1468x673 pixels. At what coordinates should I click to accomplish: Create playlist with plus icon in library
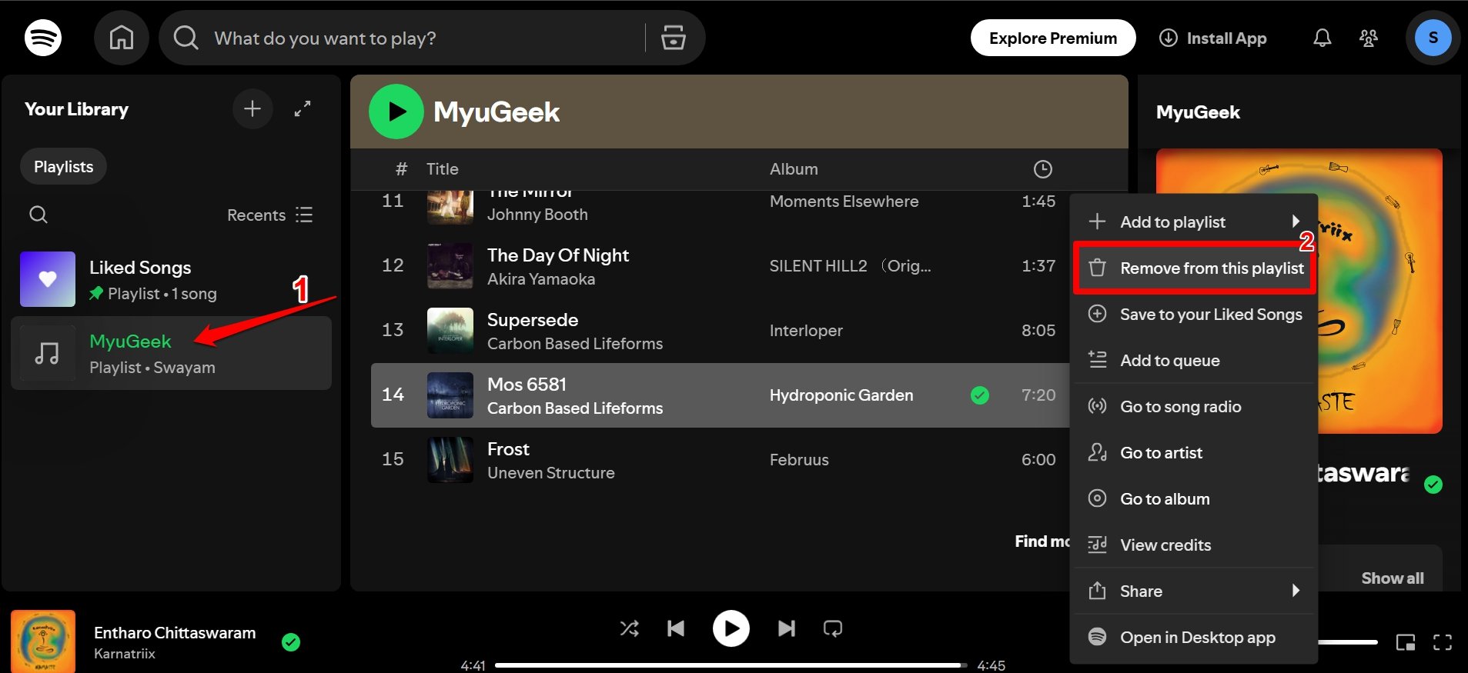252,108
